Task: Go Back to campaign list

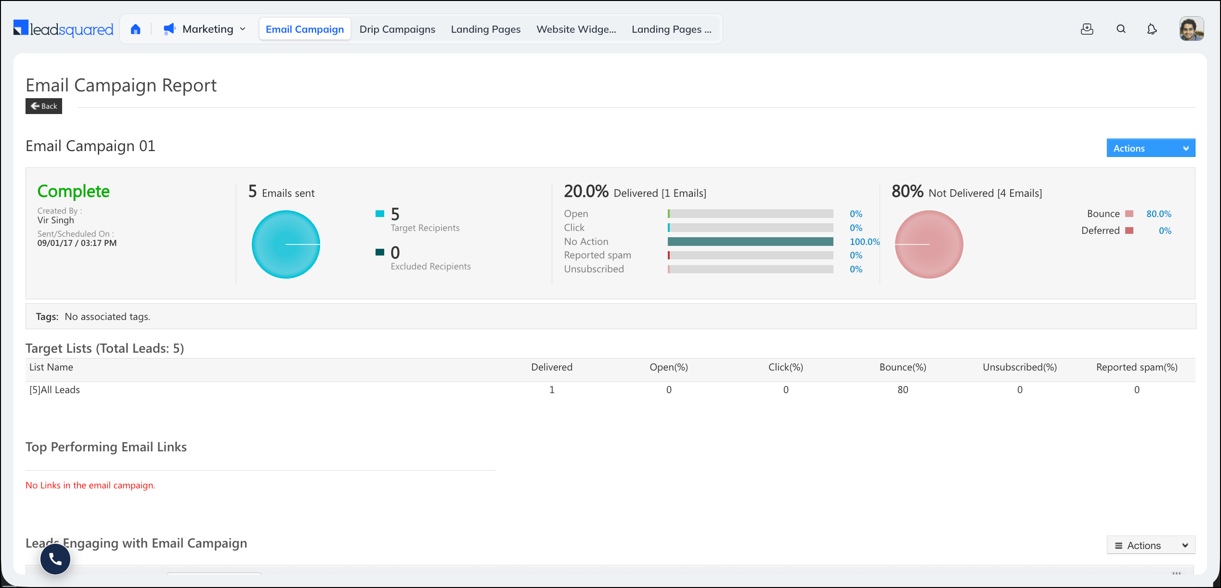Action: point(44,106)
